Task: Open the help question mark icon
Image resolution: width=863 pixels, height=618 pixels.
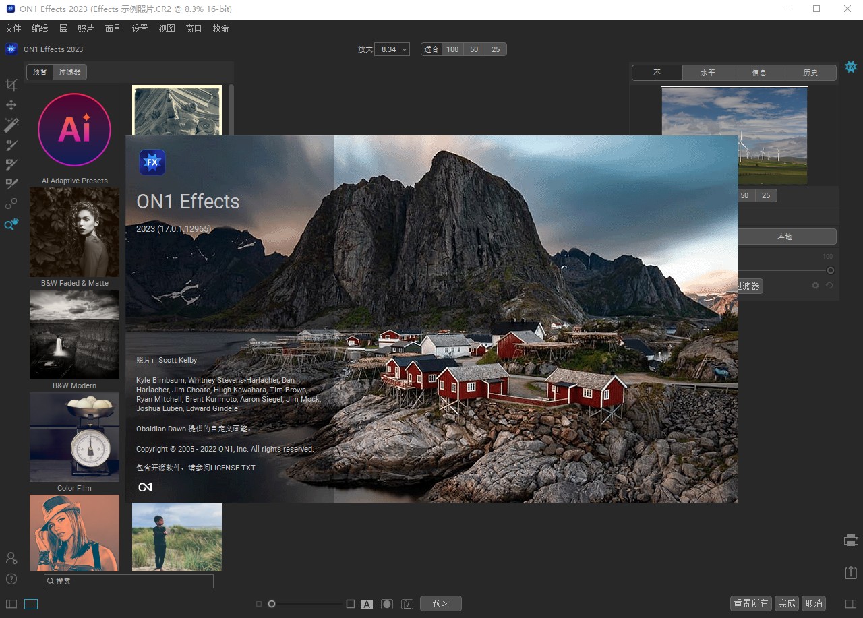Action: click(11, 579)
